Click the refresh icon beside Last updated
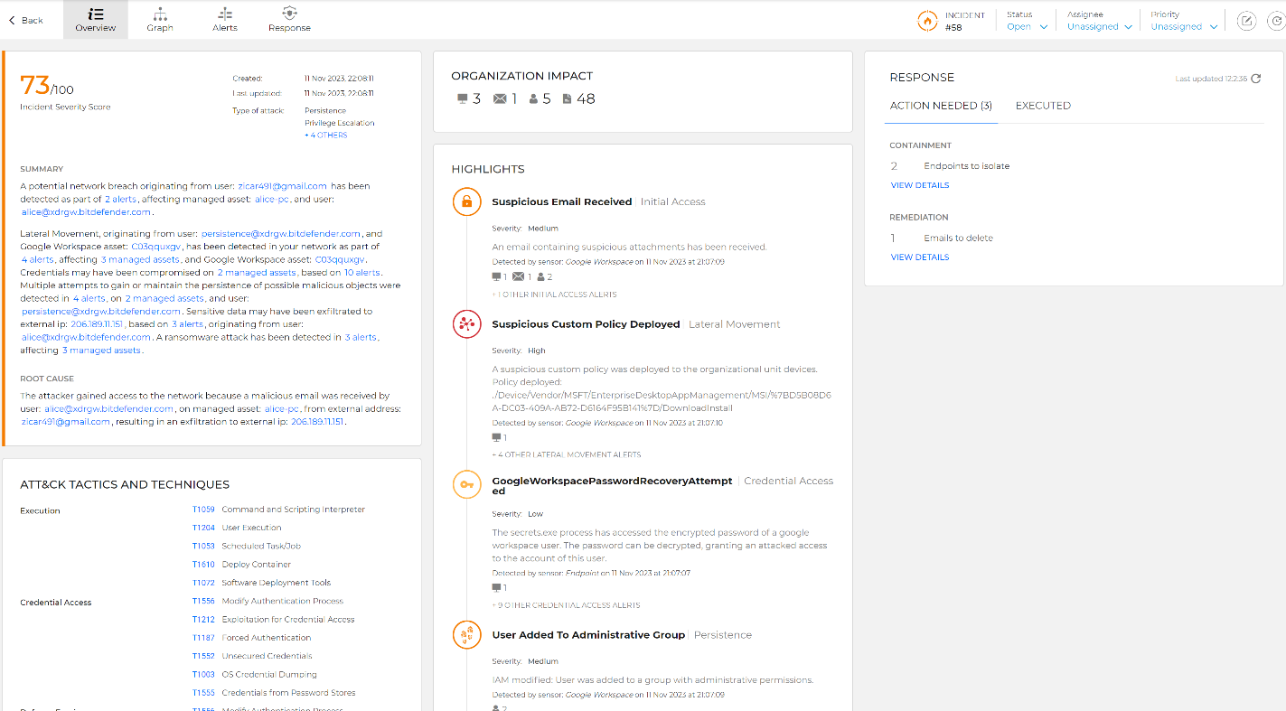This screenshot has height=711, width=1286. tap(1256, 79)
